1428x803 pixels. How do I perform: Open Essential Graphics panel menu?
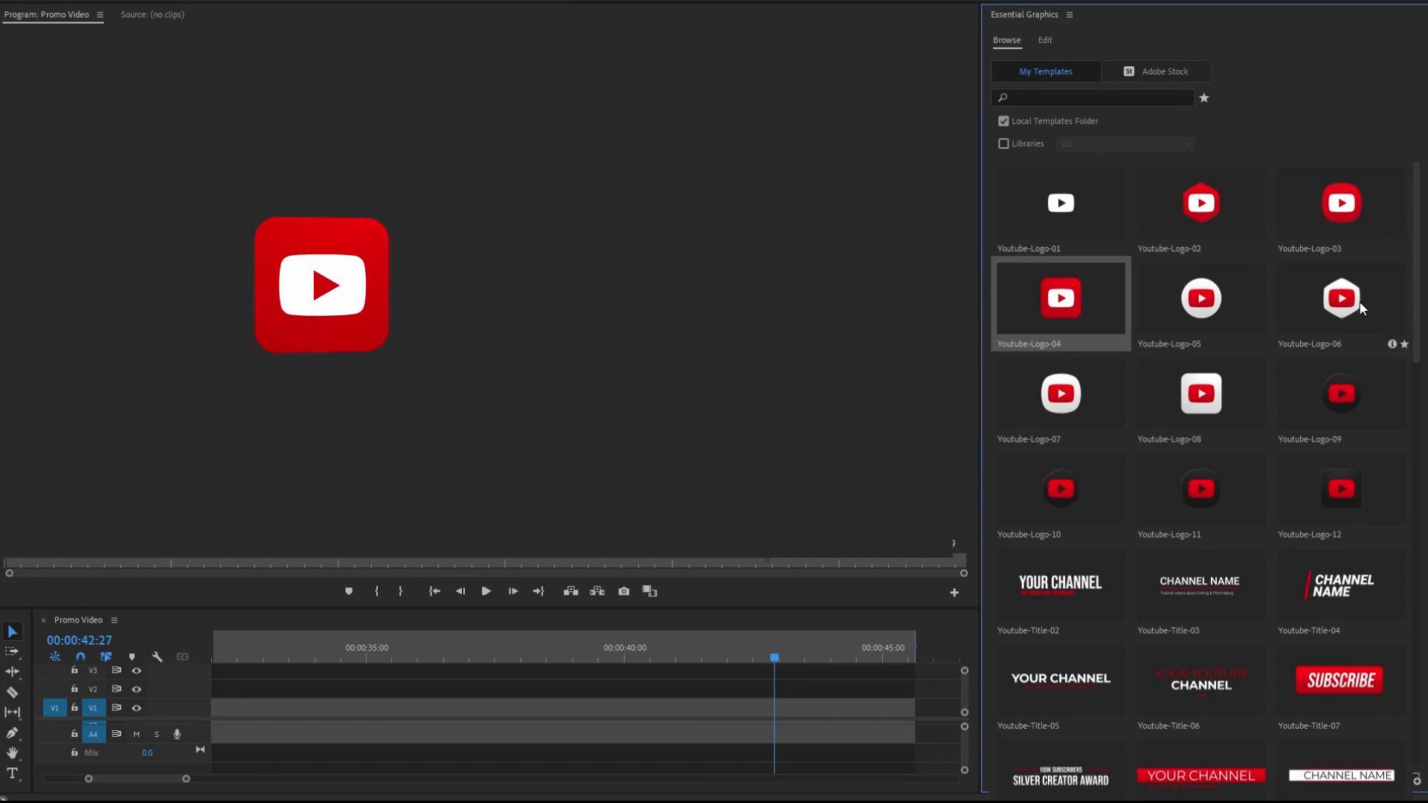1070,15
